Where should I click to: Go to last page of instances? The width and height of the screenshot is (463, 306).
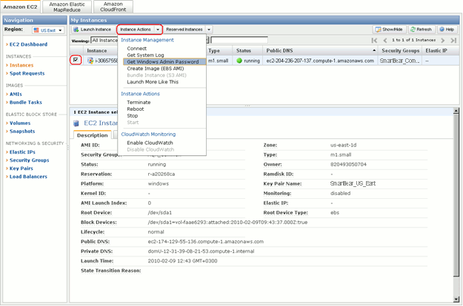click(453, 41)
